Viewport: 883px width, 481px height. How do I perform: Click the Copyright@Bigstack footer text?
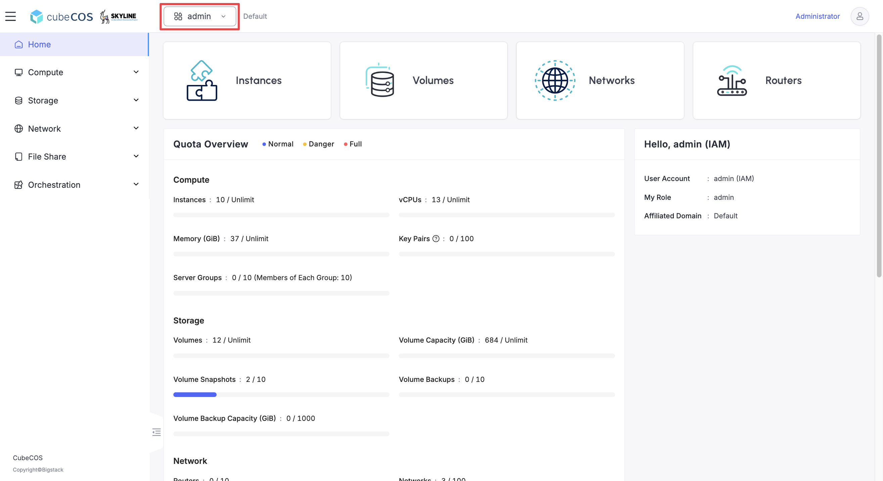[x=38, y=470]
